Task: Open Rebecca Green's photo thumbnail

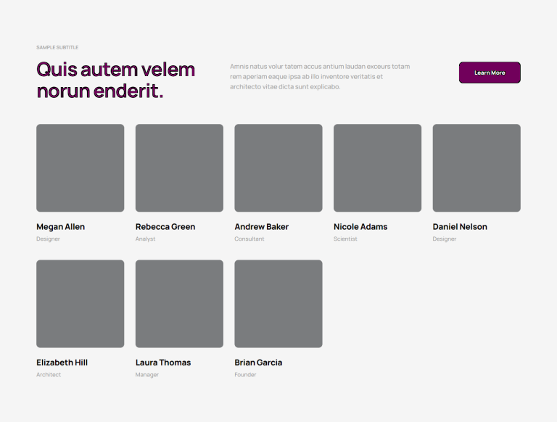Action: (x=179, y=167)
